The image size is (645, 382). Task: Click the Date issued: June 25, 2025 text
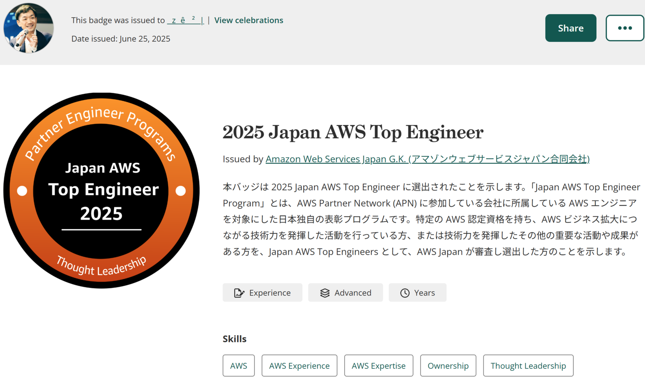pos(121,39)
